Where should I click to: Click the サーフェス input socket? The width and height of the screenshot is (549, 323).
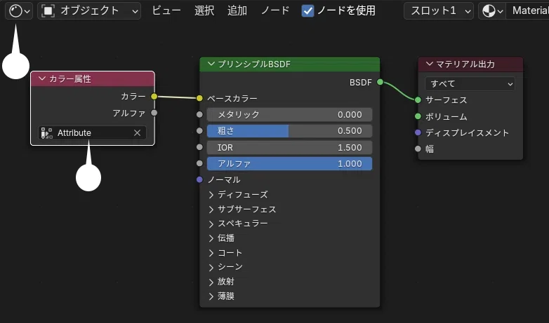(x=418, y=100)
